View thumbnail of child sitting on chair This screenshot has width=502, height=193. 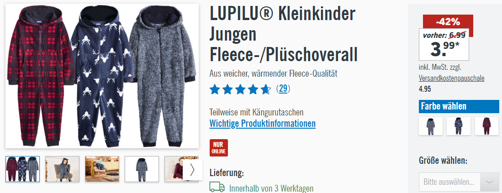[63, 169]
